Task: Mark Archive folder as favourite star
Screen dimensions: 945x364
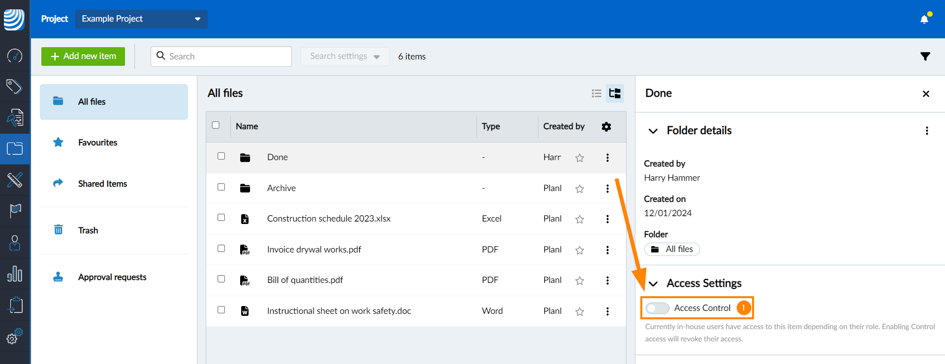Action: 580,189
